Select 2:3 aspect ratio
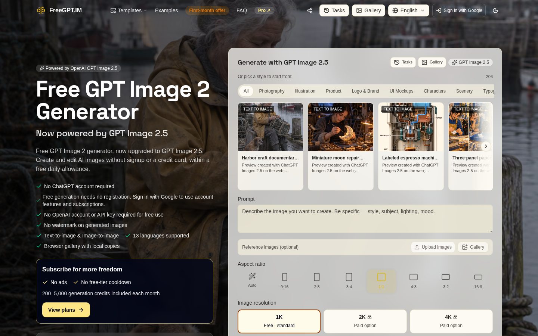The height and width of the screenshot is (336, 538). point(317,280)
